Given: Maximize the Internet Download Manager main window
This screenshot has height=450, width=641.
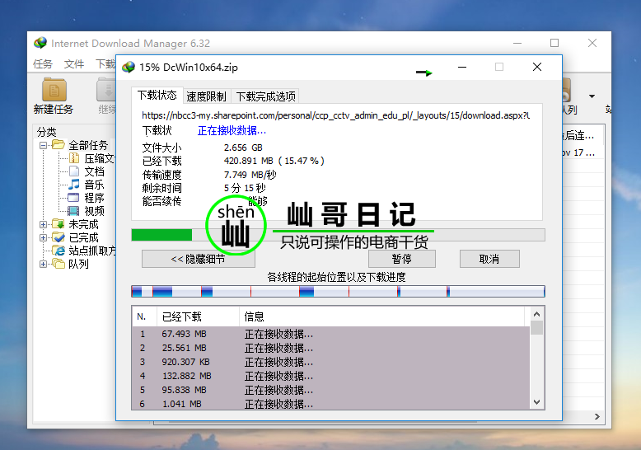Looking at the screenshot, I should [x=554, y=43].
